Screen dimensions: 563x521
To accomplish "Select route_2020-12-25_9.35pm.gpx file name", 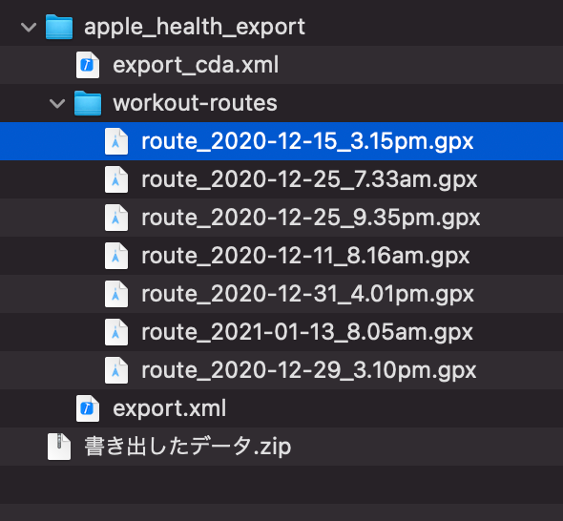I will [x=310, y=219].
